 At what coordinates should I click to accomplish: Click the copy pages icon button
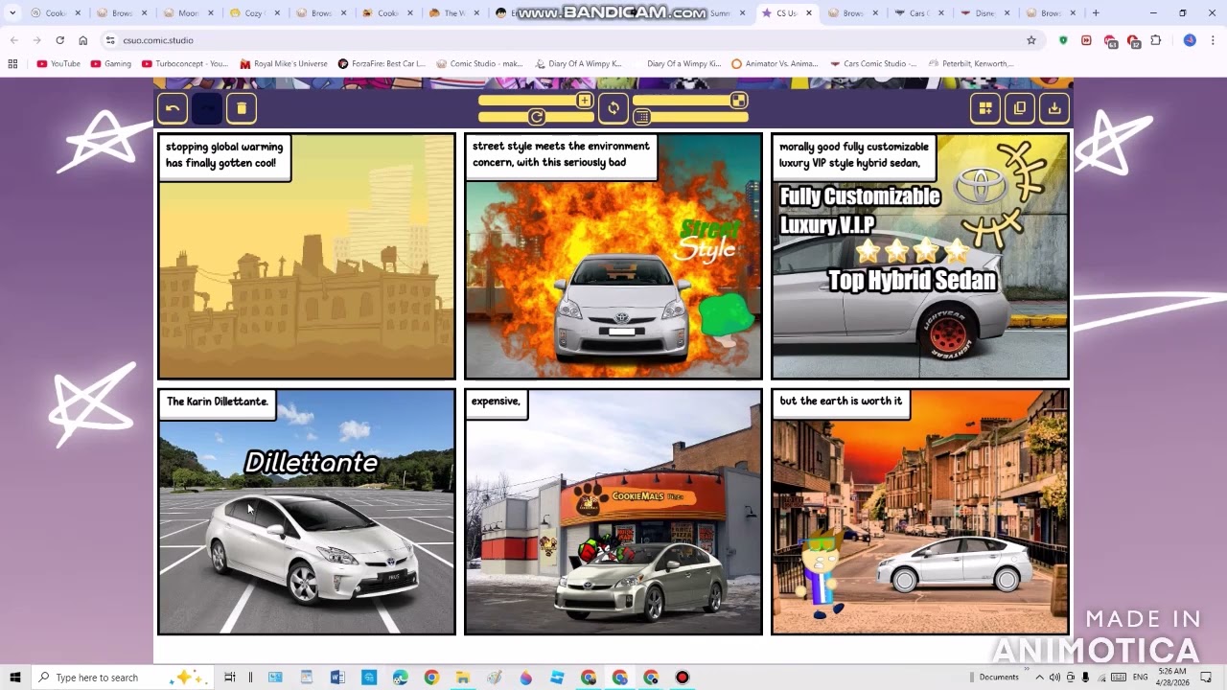click(x=1020, y=108)
